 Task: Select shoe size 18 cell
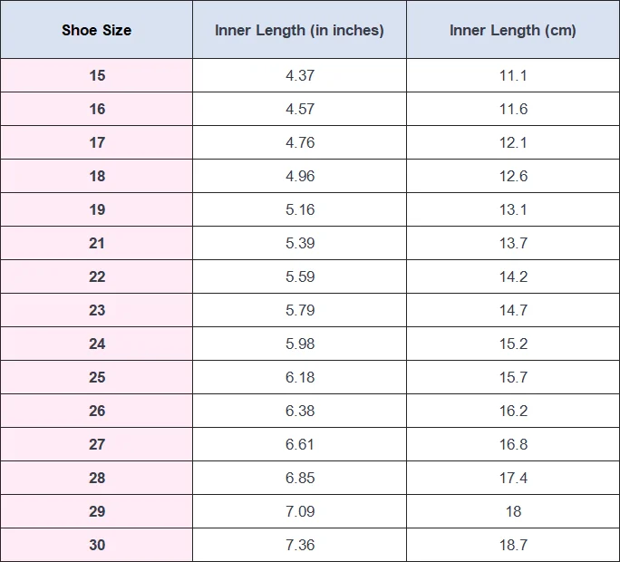coord(96,176)
